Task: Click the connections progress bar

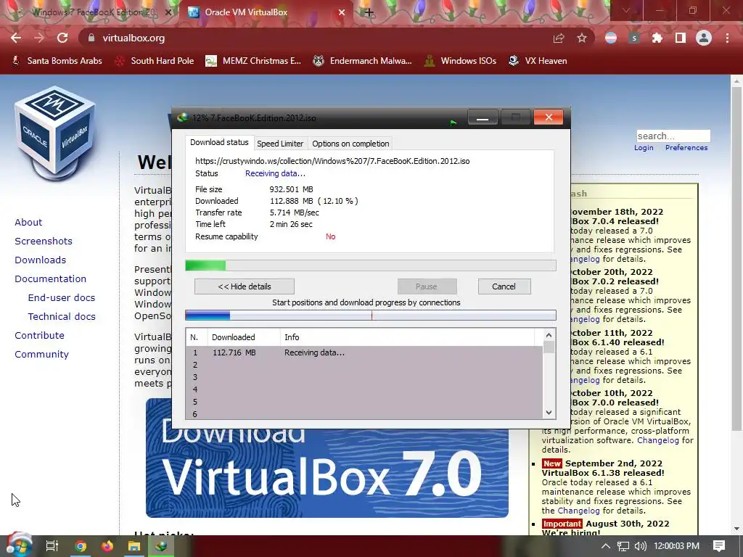Action: (x=371, y=315)
